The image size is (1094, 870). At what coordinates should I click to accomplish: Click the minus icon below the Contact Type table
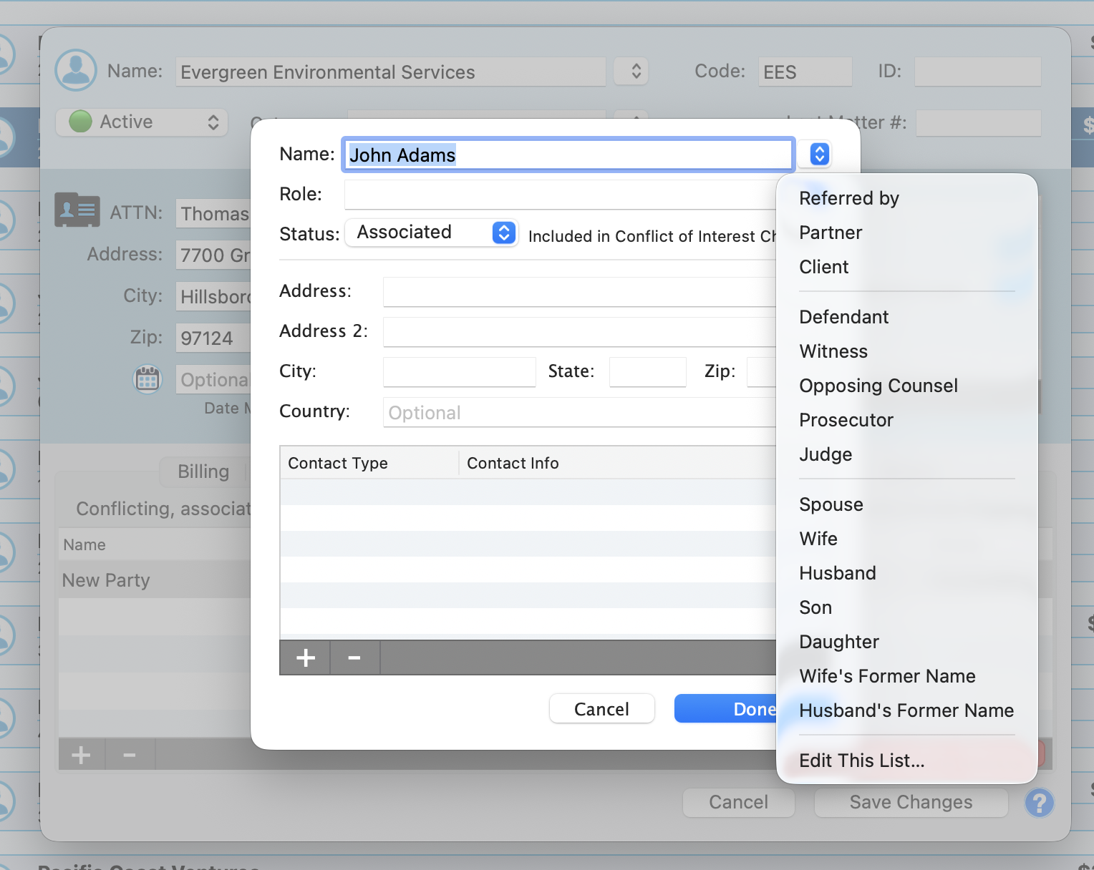tap(354, 657)
